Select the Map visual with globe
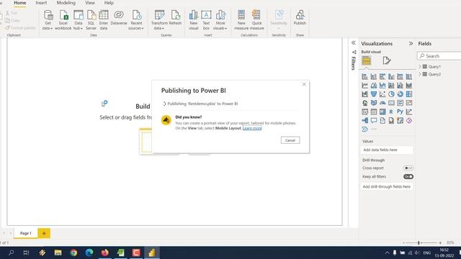The width and height of the screenshot is (461, 259). pos(365,103)
